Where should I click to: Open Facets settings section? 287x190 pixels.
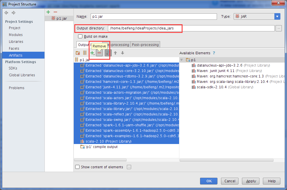point(14,49)
